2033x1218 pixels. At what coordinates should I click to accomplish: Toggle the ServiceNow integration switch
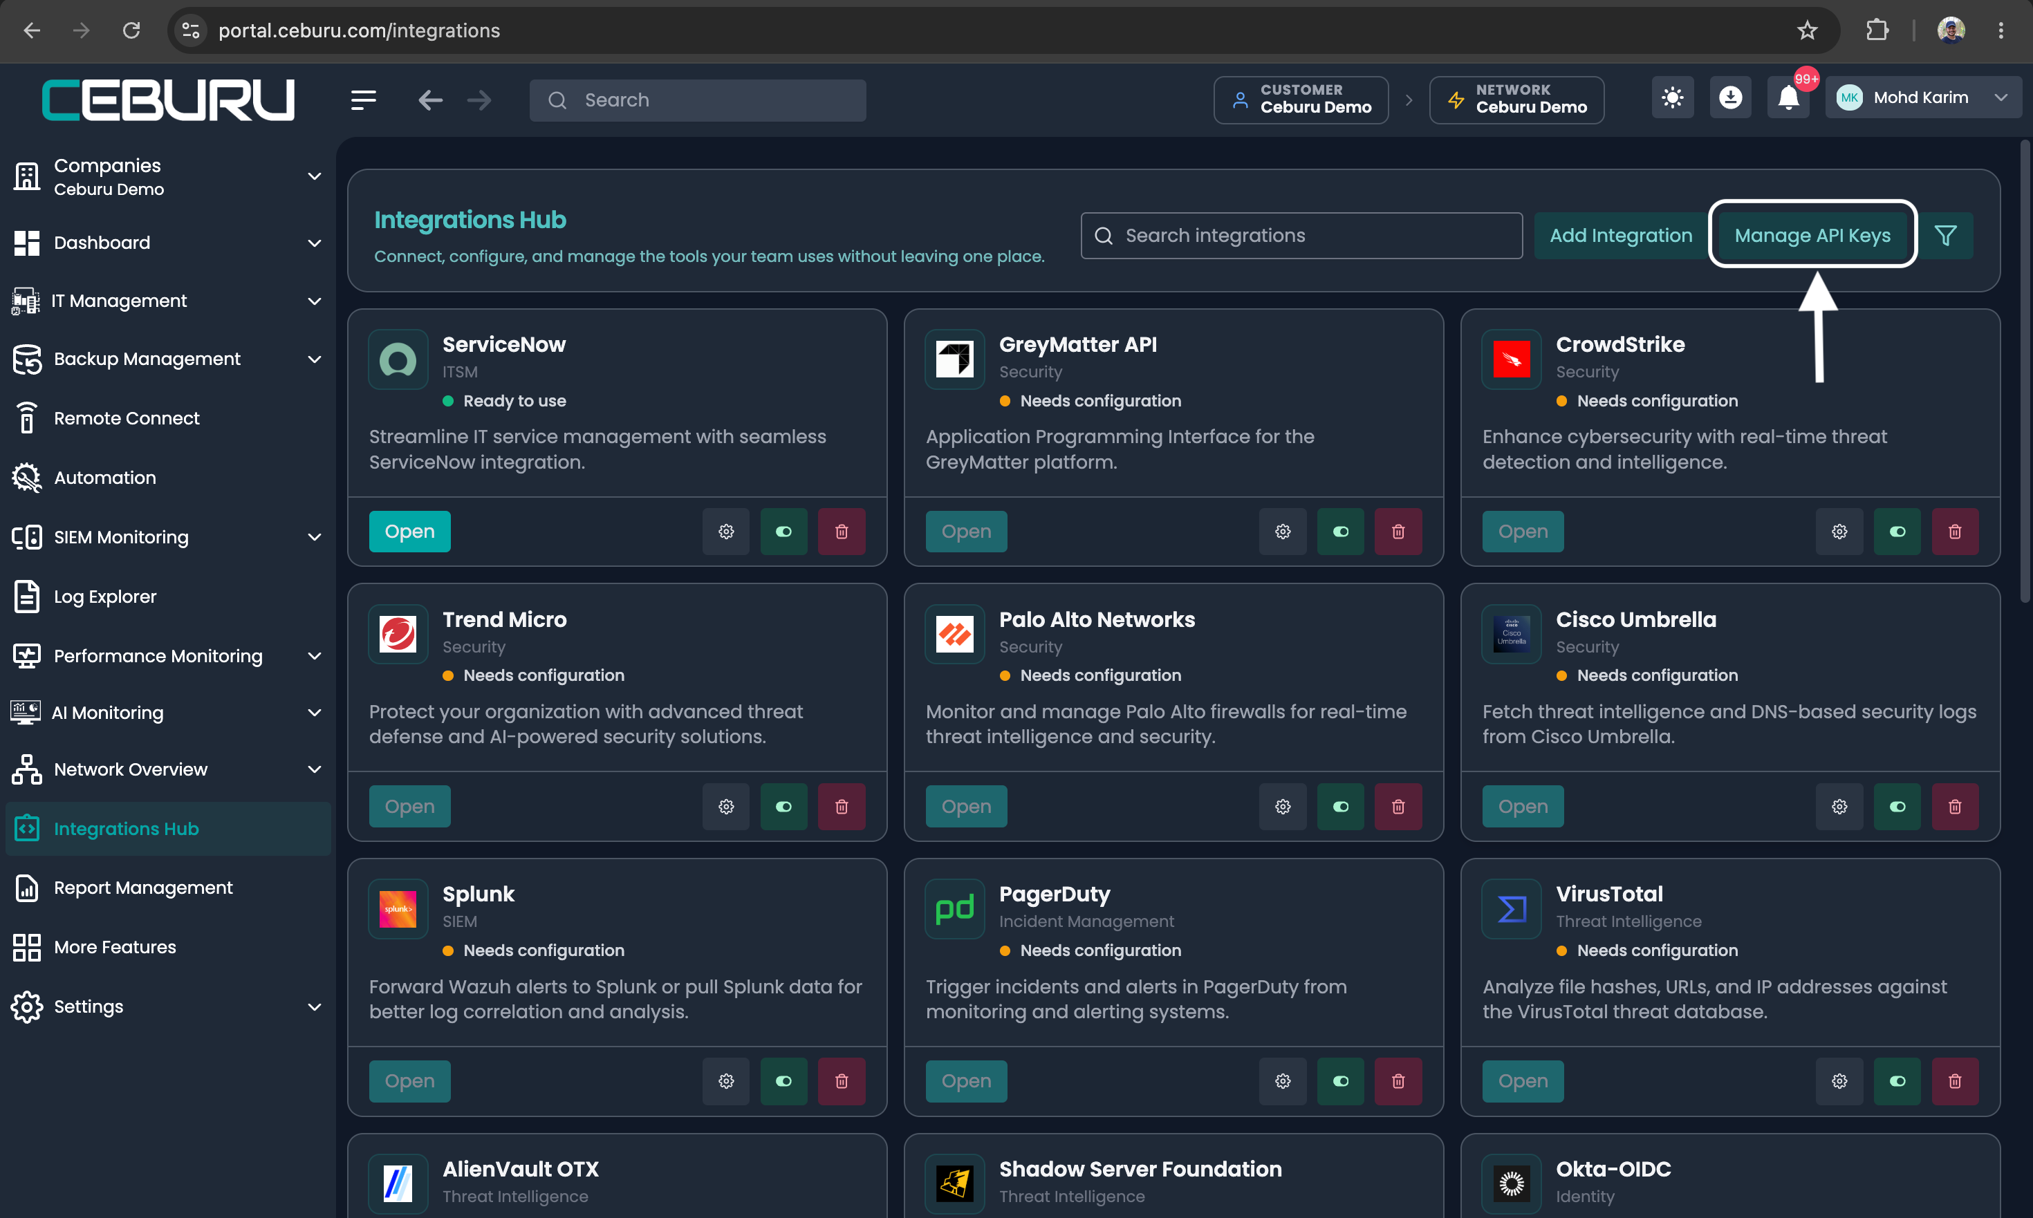click(x=783, y=532)
